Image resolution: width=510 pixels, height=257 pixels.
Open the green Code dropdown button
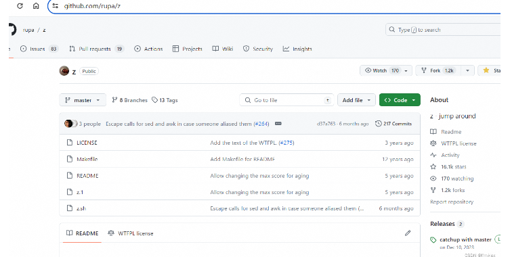[400, 100]
